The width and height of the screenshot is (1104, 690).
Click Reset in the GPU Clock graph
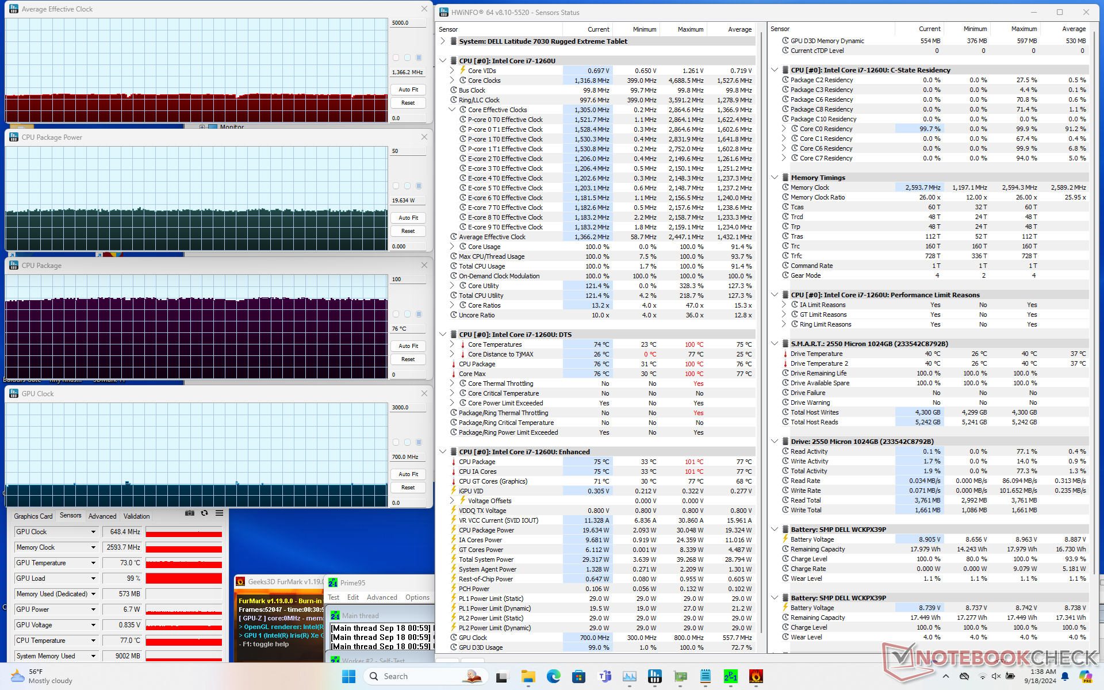tap(408, 488)
